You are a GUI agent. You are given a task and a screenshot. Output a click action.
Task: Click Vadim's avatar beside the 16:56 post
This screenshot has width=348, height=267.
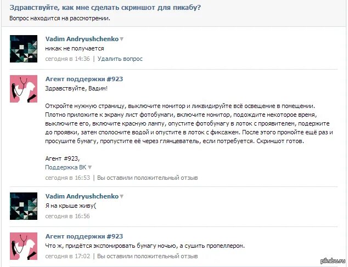click(24, 206)
